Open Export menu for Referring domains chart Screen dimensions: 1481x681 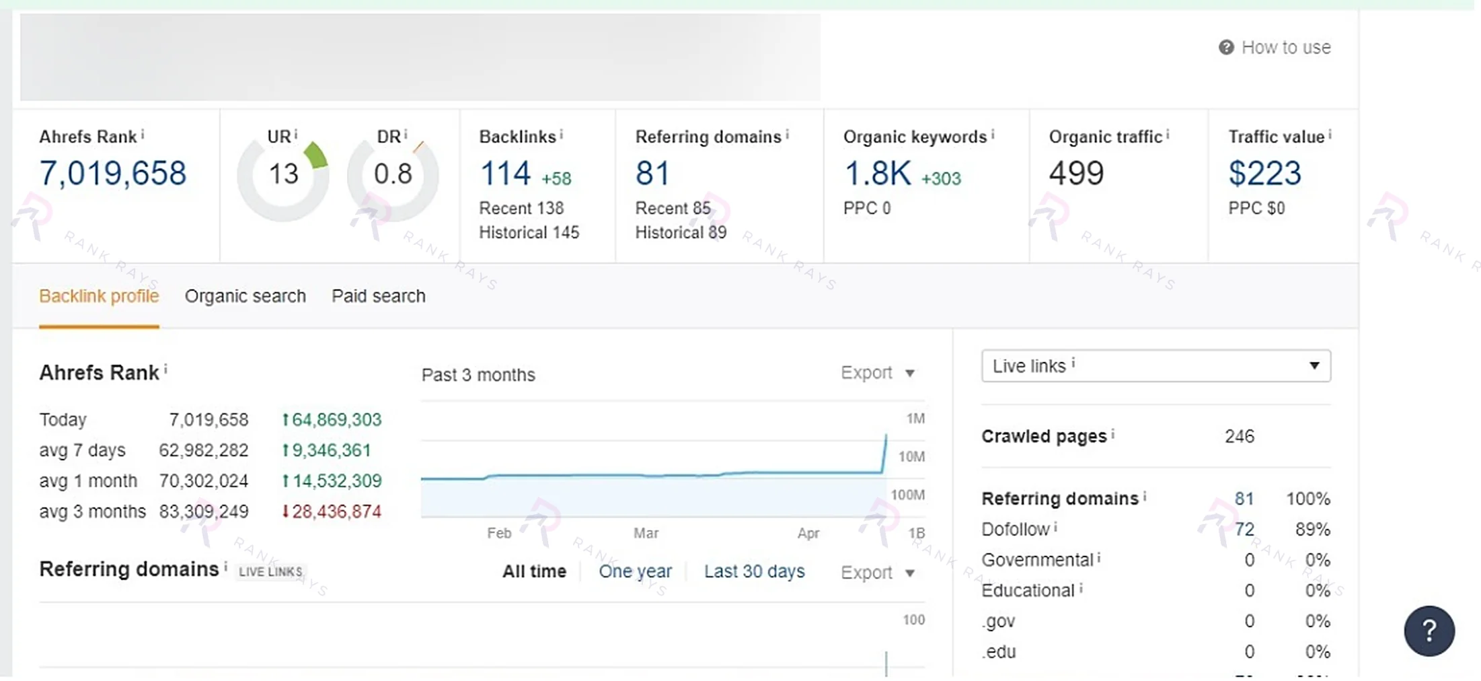[878, 573]
